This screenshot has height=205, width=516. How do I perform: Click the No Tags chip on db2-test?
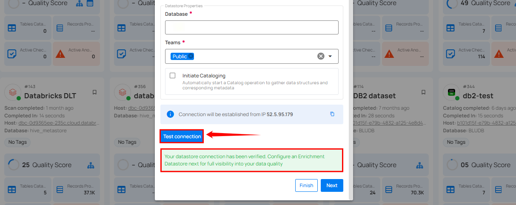pyautogui.click(x=456, y=142)
